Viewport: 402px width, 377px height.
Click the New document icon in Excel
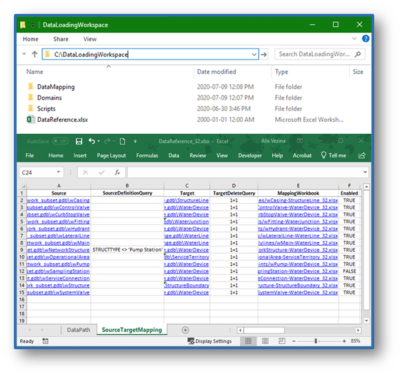point(123,141)
